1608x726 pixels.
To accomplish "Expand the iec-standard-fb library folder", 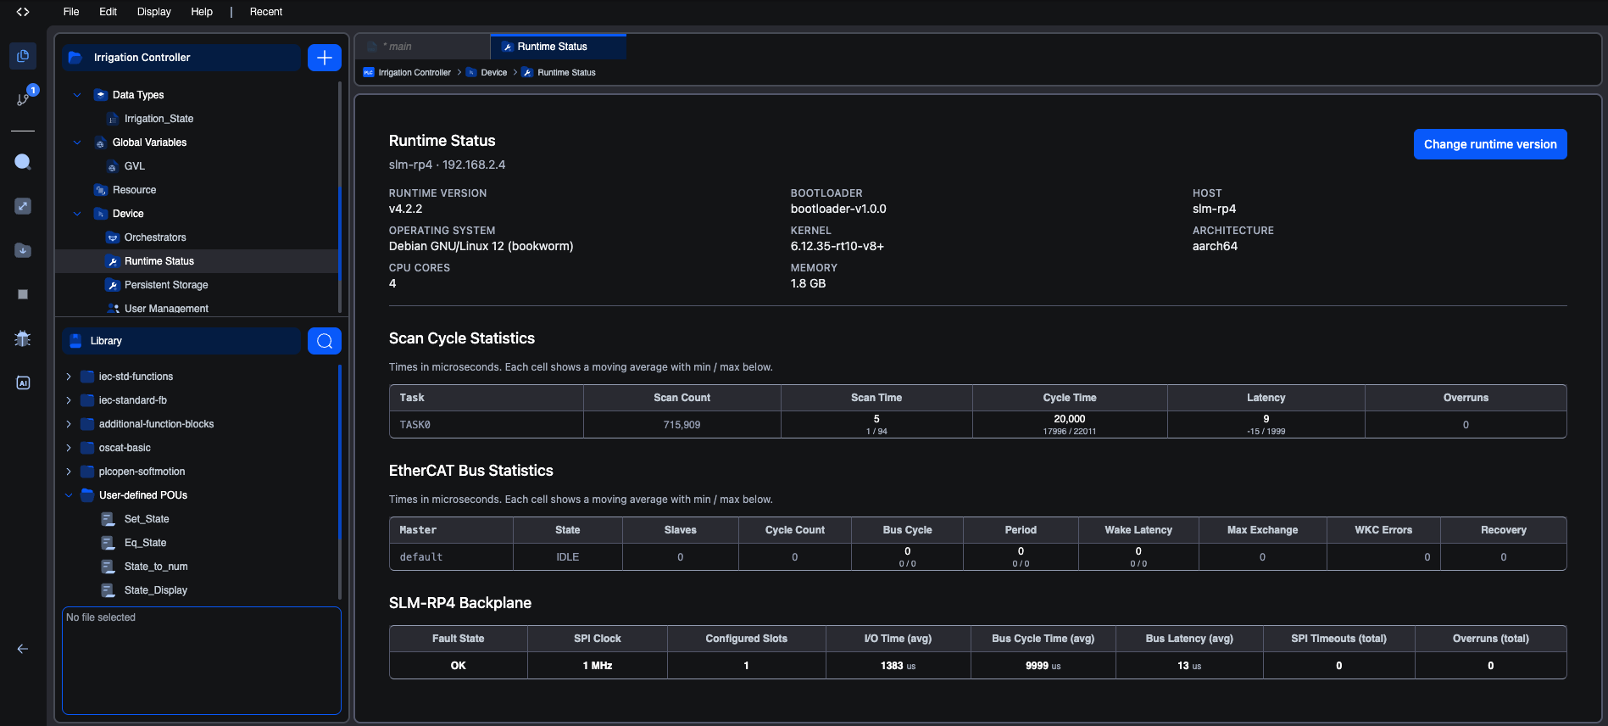I will point(69,400).
